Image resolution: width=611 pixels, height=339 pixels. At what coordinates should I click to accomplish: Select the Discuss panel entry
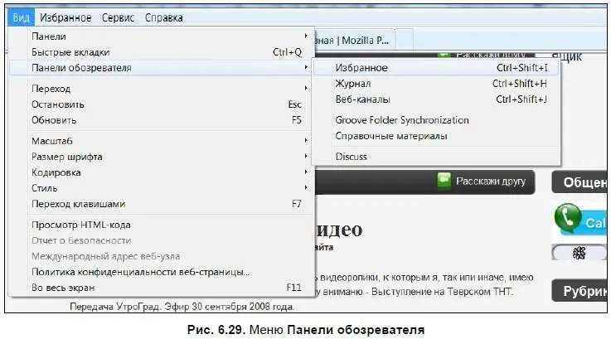click(351, 157)
